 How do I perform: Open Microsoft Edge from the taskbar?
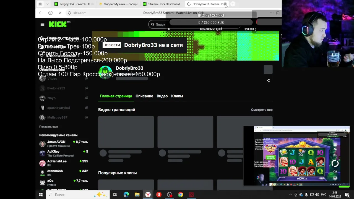(x=126, y=195)
